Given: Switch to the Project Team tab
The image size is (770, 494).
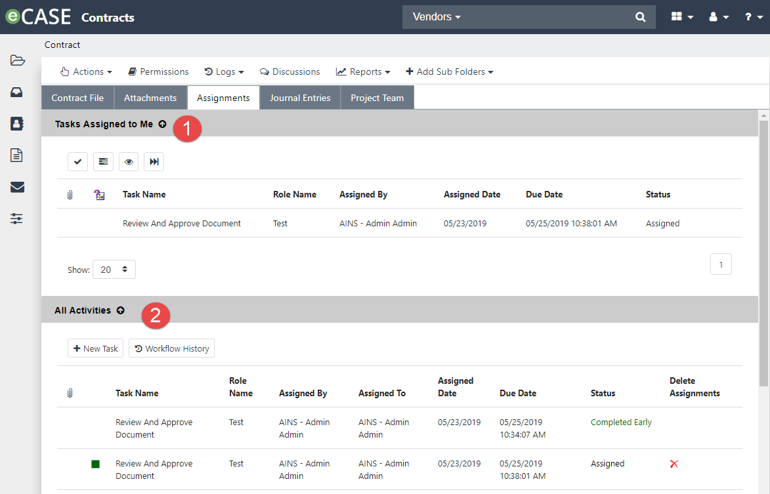Looking at the screenshot, I should tap(377, 98).
